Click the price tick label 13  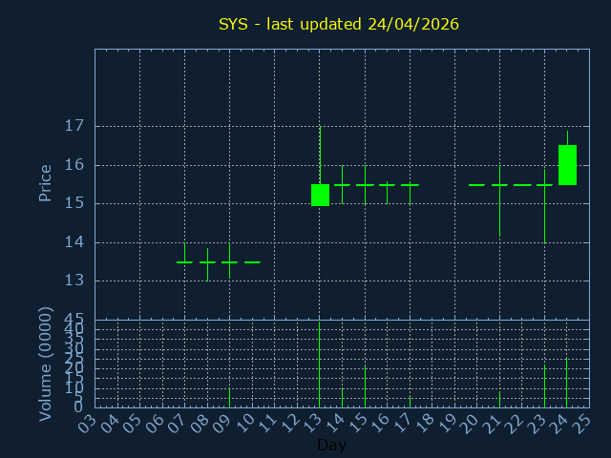tap(74, 281)
